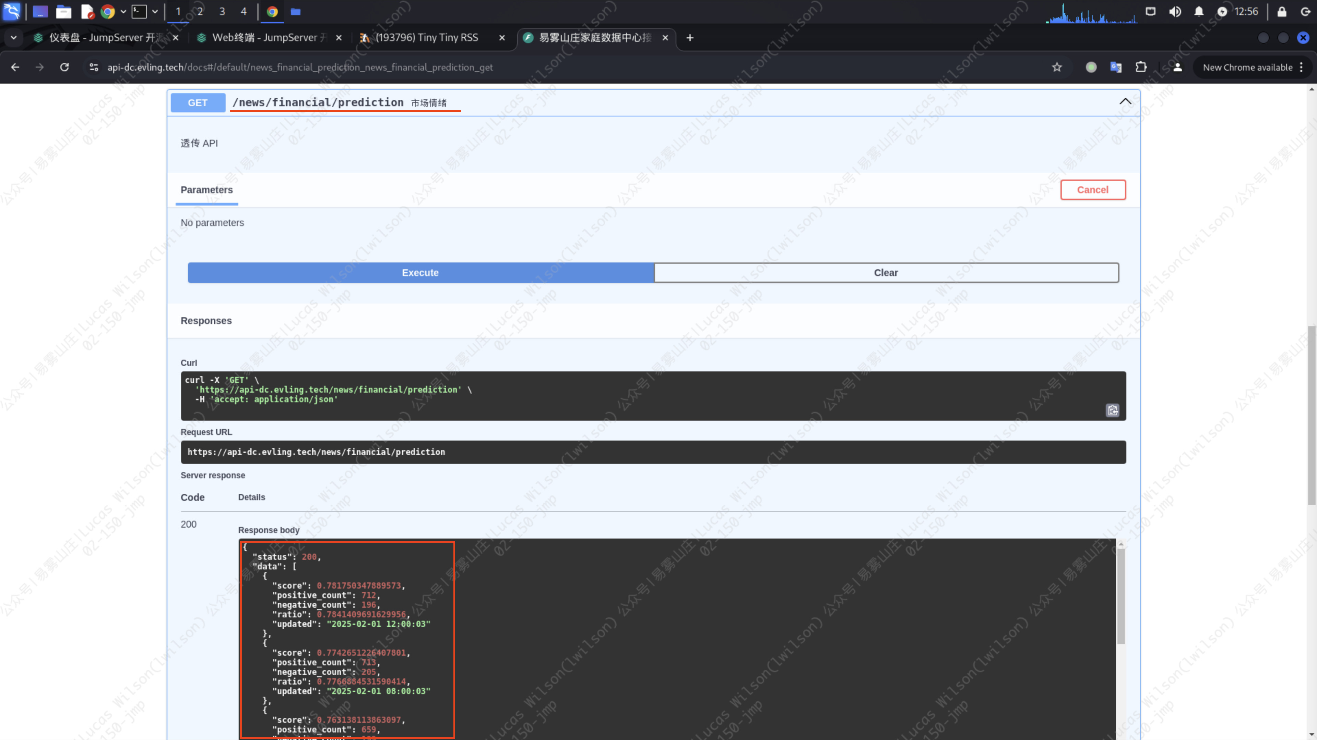This screenshot has height=740, width=1317.
Task: Focus the Chrome window in the taskbar
Action: tap(272, 11)
